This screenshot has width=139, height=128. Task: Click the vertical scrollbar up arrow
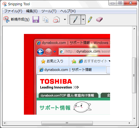134,29
